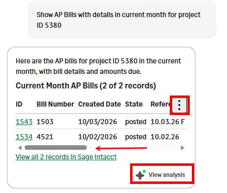Select bill number 4521 cell
Viewport: 227px width, 193px height.
pos(45,137)
